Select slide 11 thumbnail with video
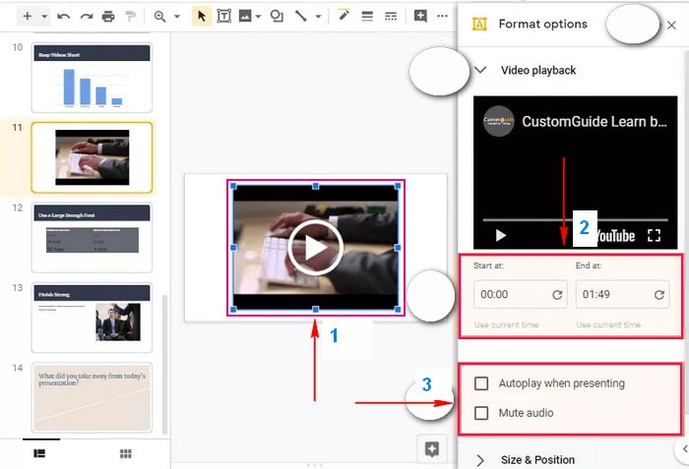Screen dimensions: 689x469 tap(92, 157)
